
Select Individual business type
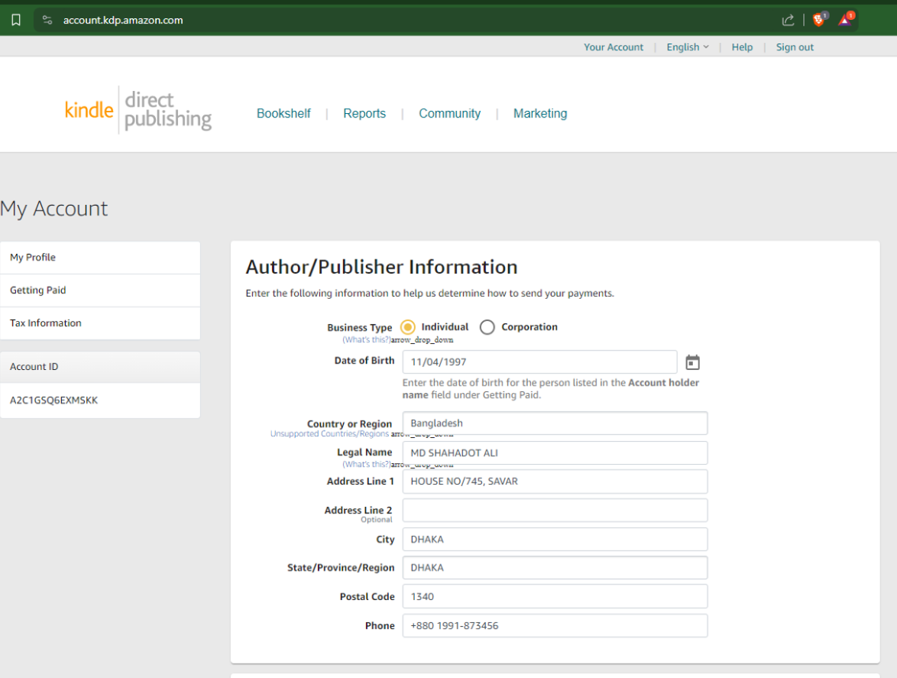(407, 326)
